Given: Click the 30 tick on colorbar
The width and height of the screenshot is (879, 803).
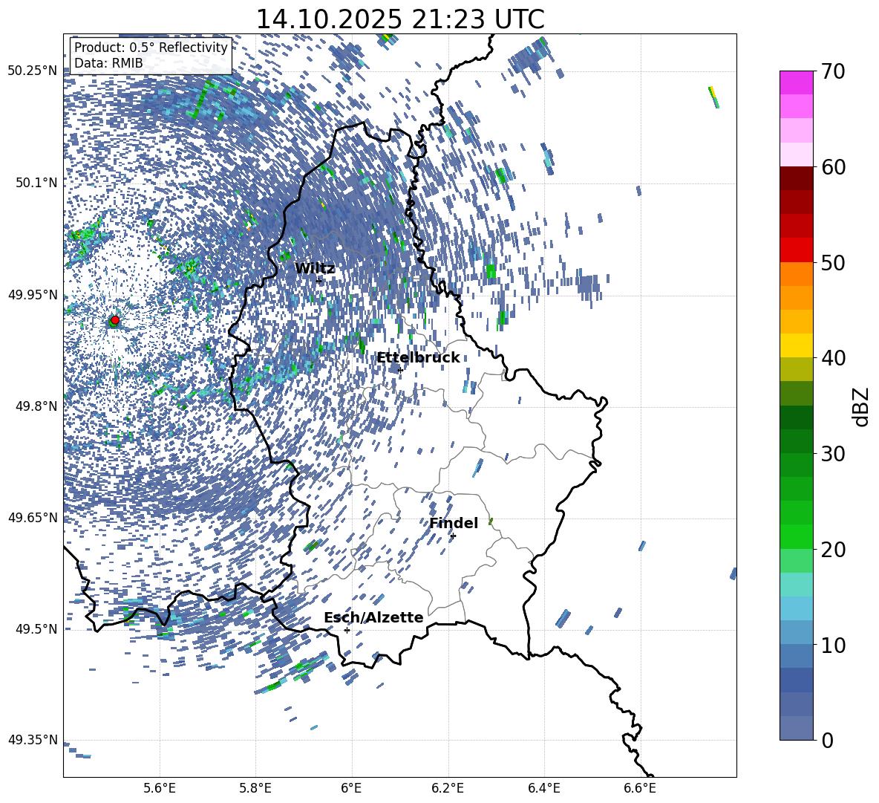Looking at the screenshot, I should pos(833,454).
